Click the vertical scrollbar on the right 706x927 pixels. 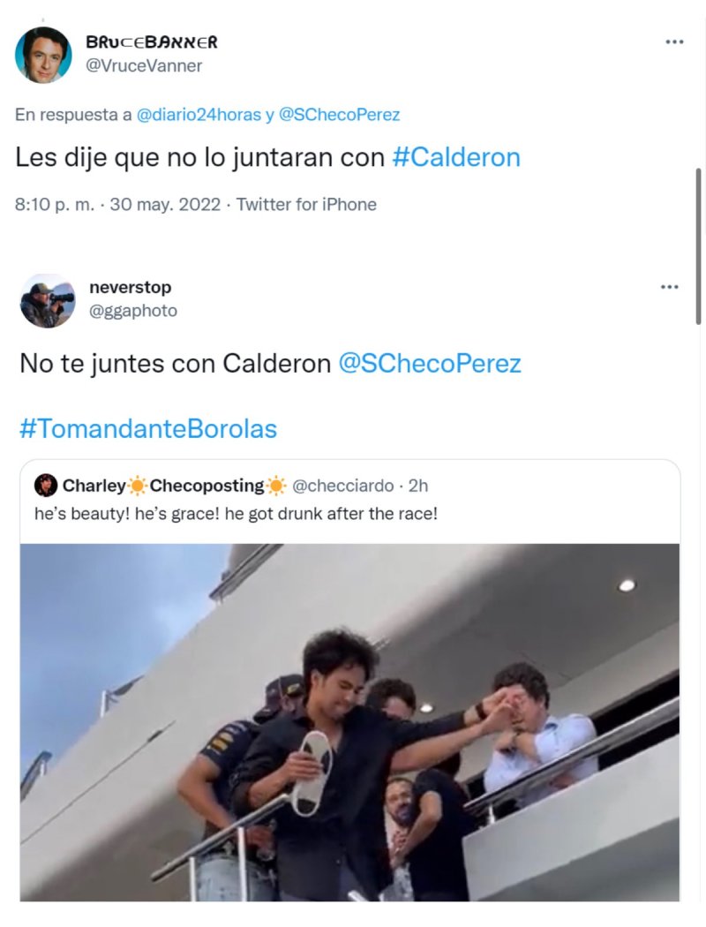pos(698,246)
